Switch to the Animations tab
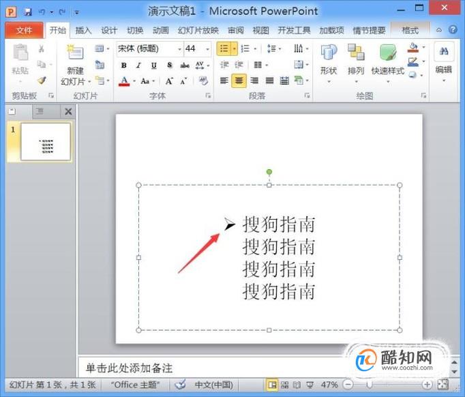Screen dimensions: 465x397 [x=161, y=30]
